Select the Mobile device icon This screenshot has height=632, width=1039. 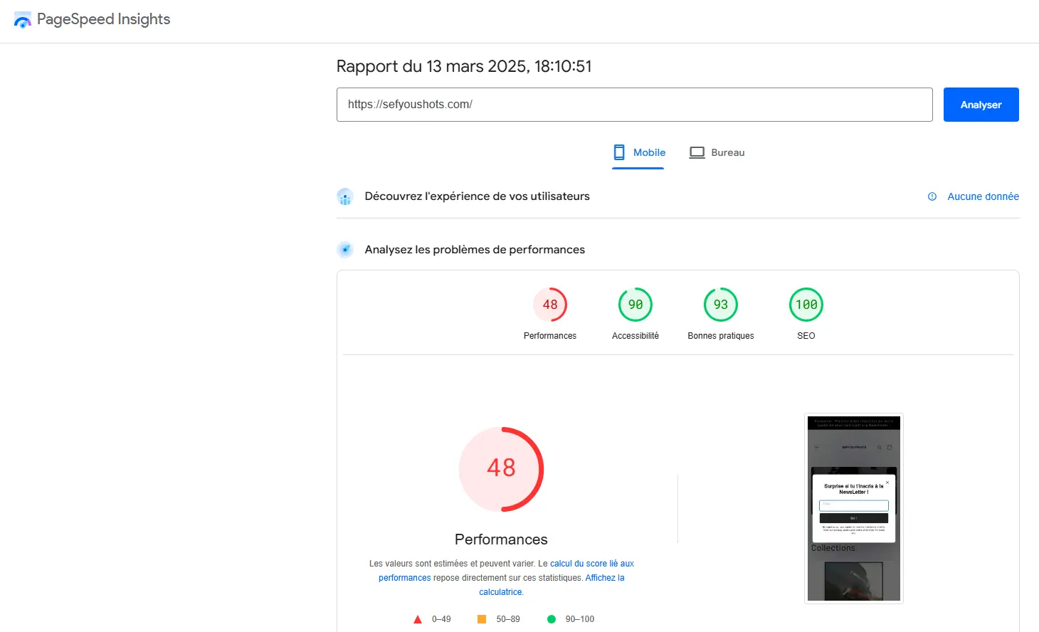[x=619, y=152]
